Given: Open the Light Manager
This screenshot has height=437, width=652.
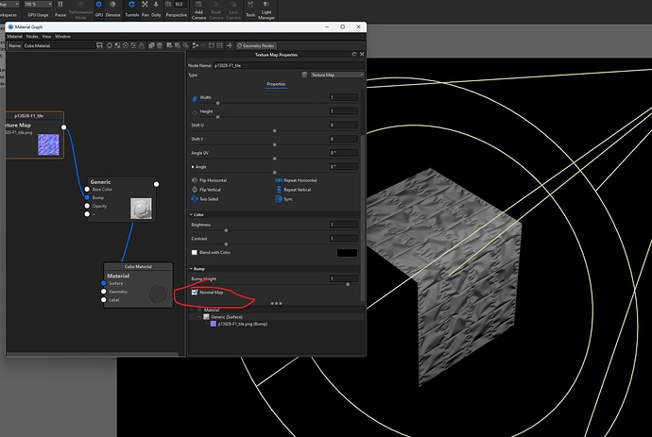Looking at the screenshot, I should click(266, 10).
